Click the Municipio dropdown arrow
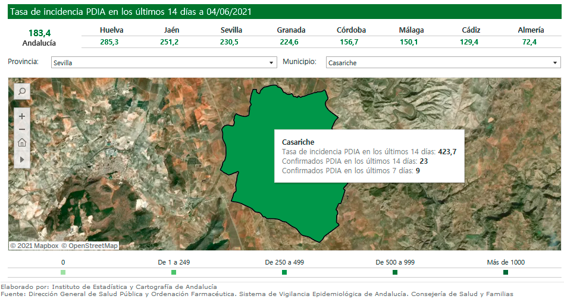564x299 pixels. (x=555, y=62)
